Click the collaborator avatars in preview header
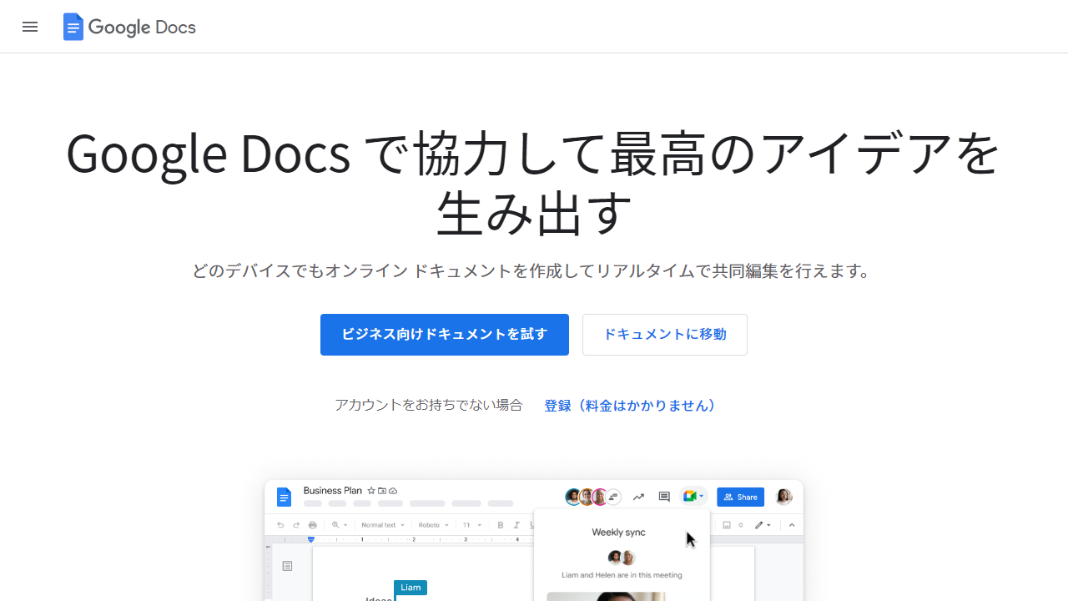This screenshot has width=1068, height=601. click(x=593, y=497)
